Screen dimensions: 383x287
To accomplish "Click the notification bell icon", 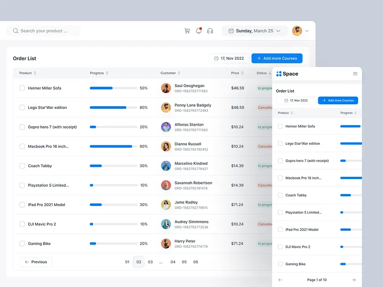I will pyautogui.click(x=199, y=31).
